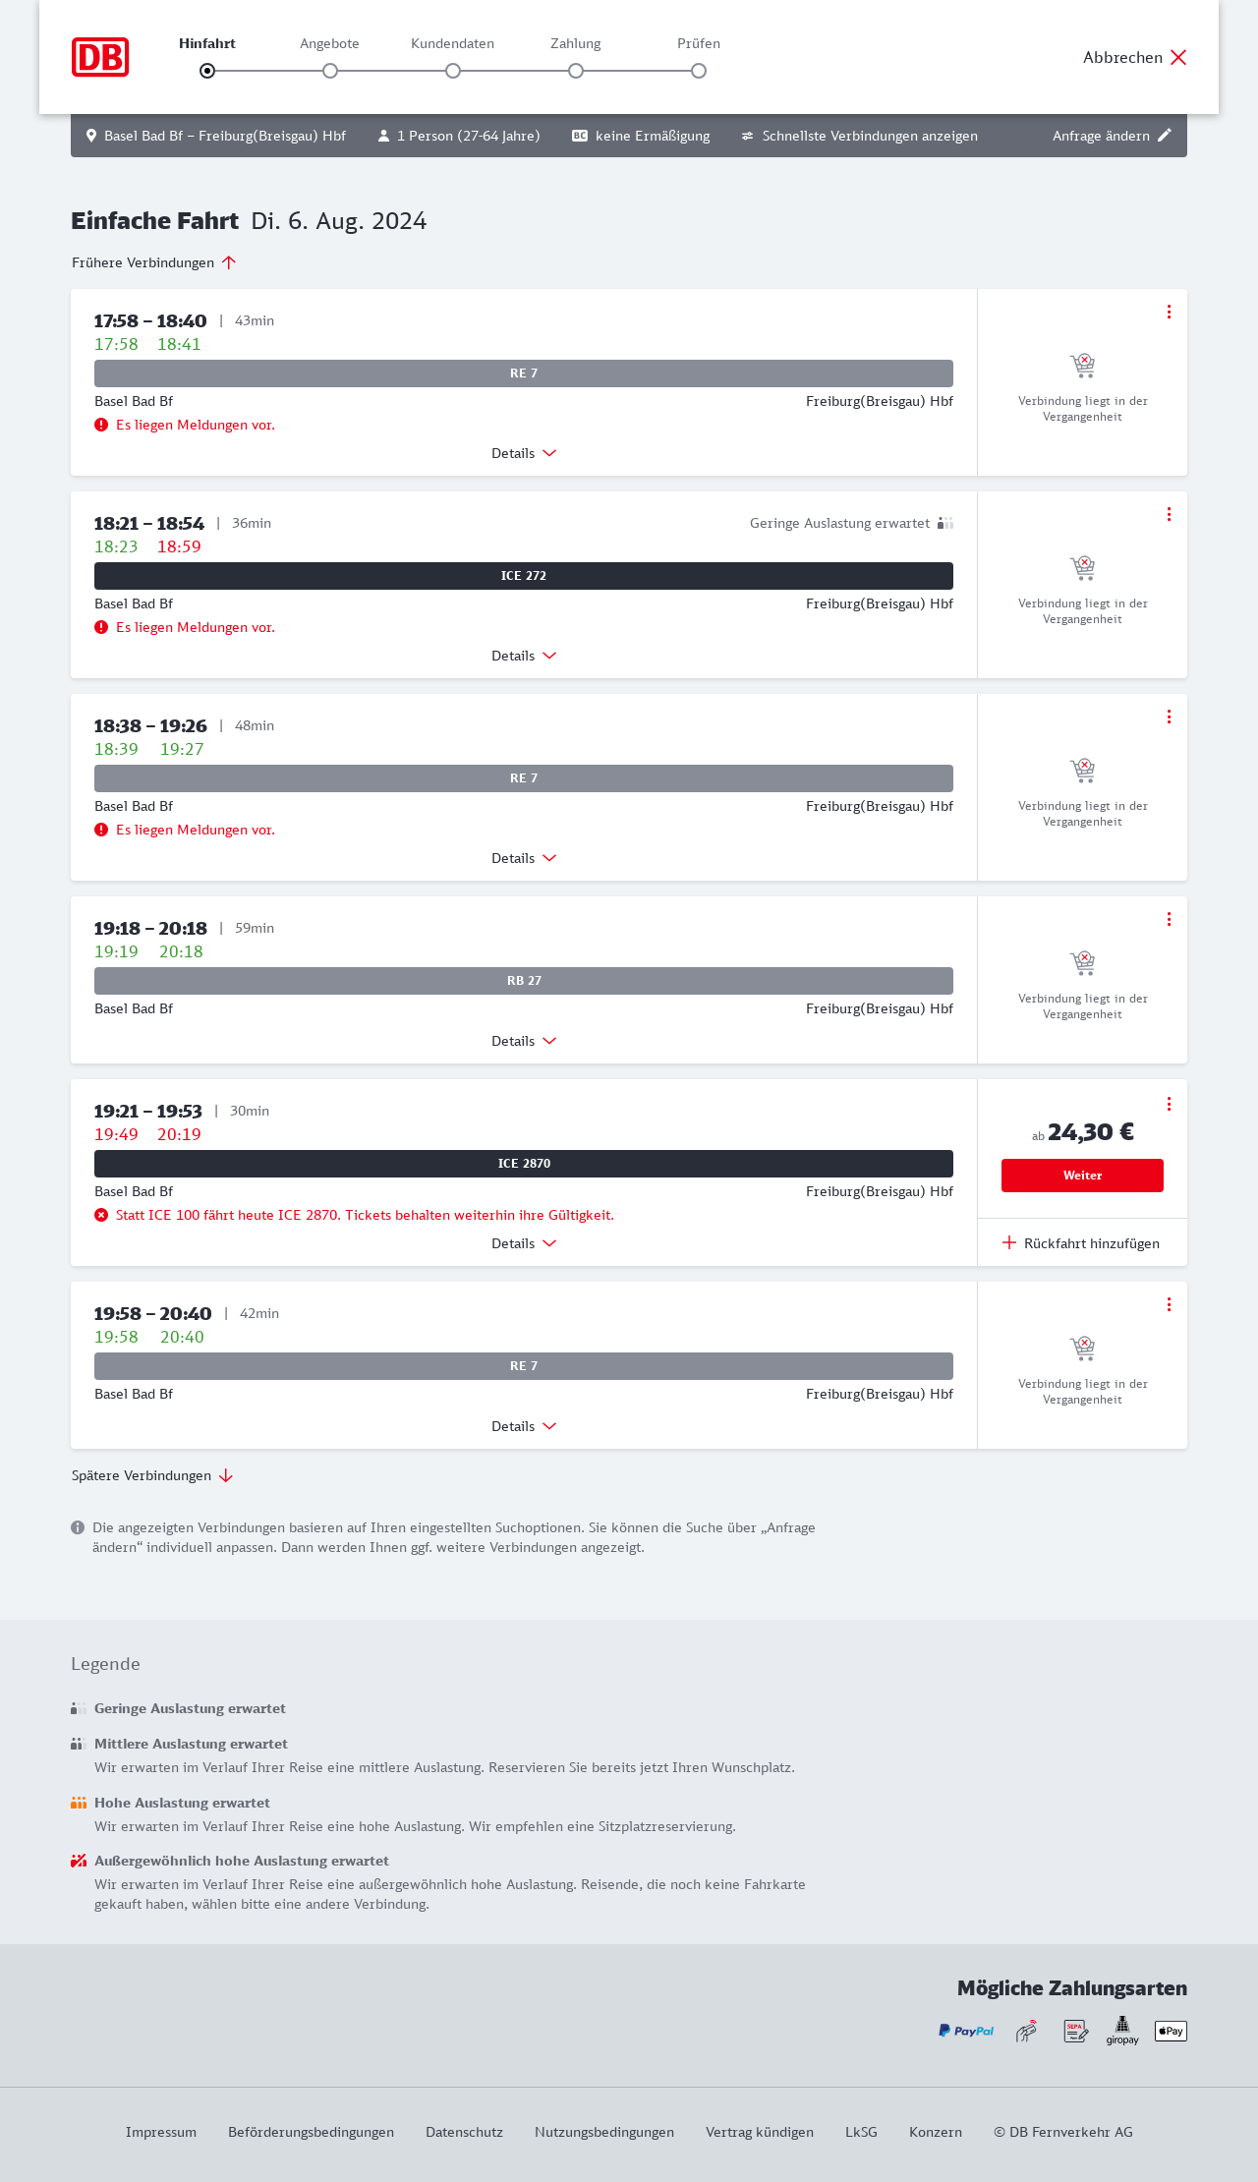Click the red Weiter button
The width and height of the screenshot is (1258, 2182).
point(1082,1176)
